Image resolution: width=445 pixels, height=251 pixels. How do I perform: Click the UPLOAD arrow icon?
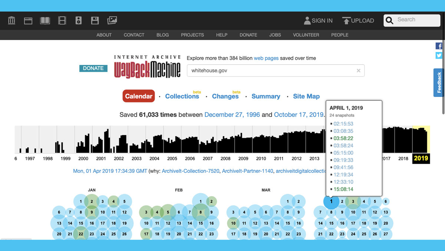[x=346, y=20]
